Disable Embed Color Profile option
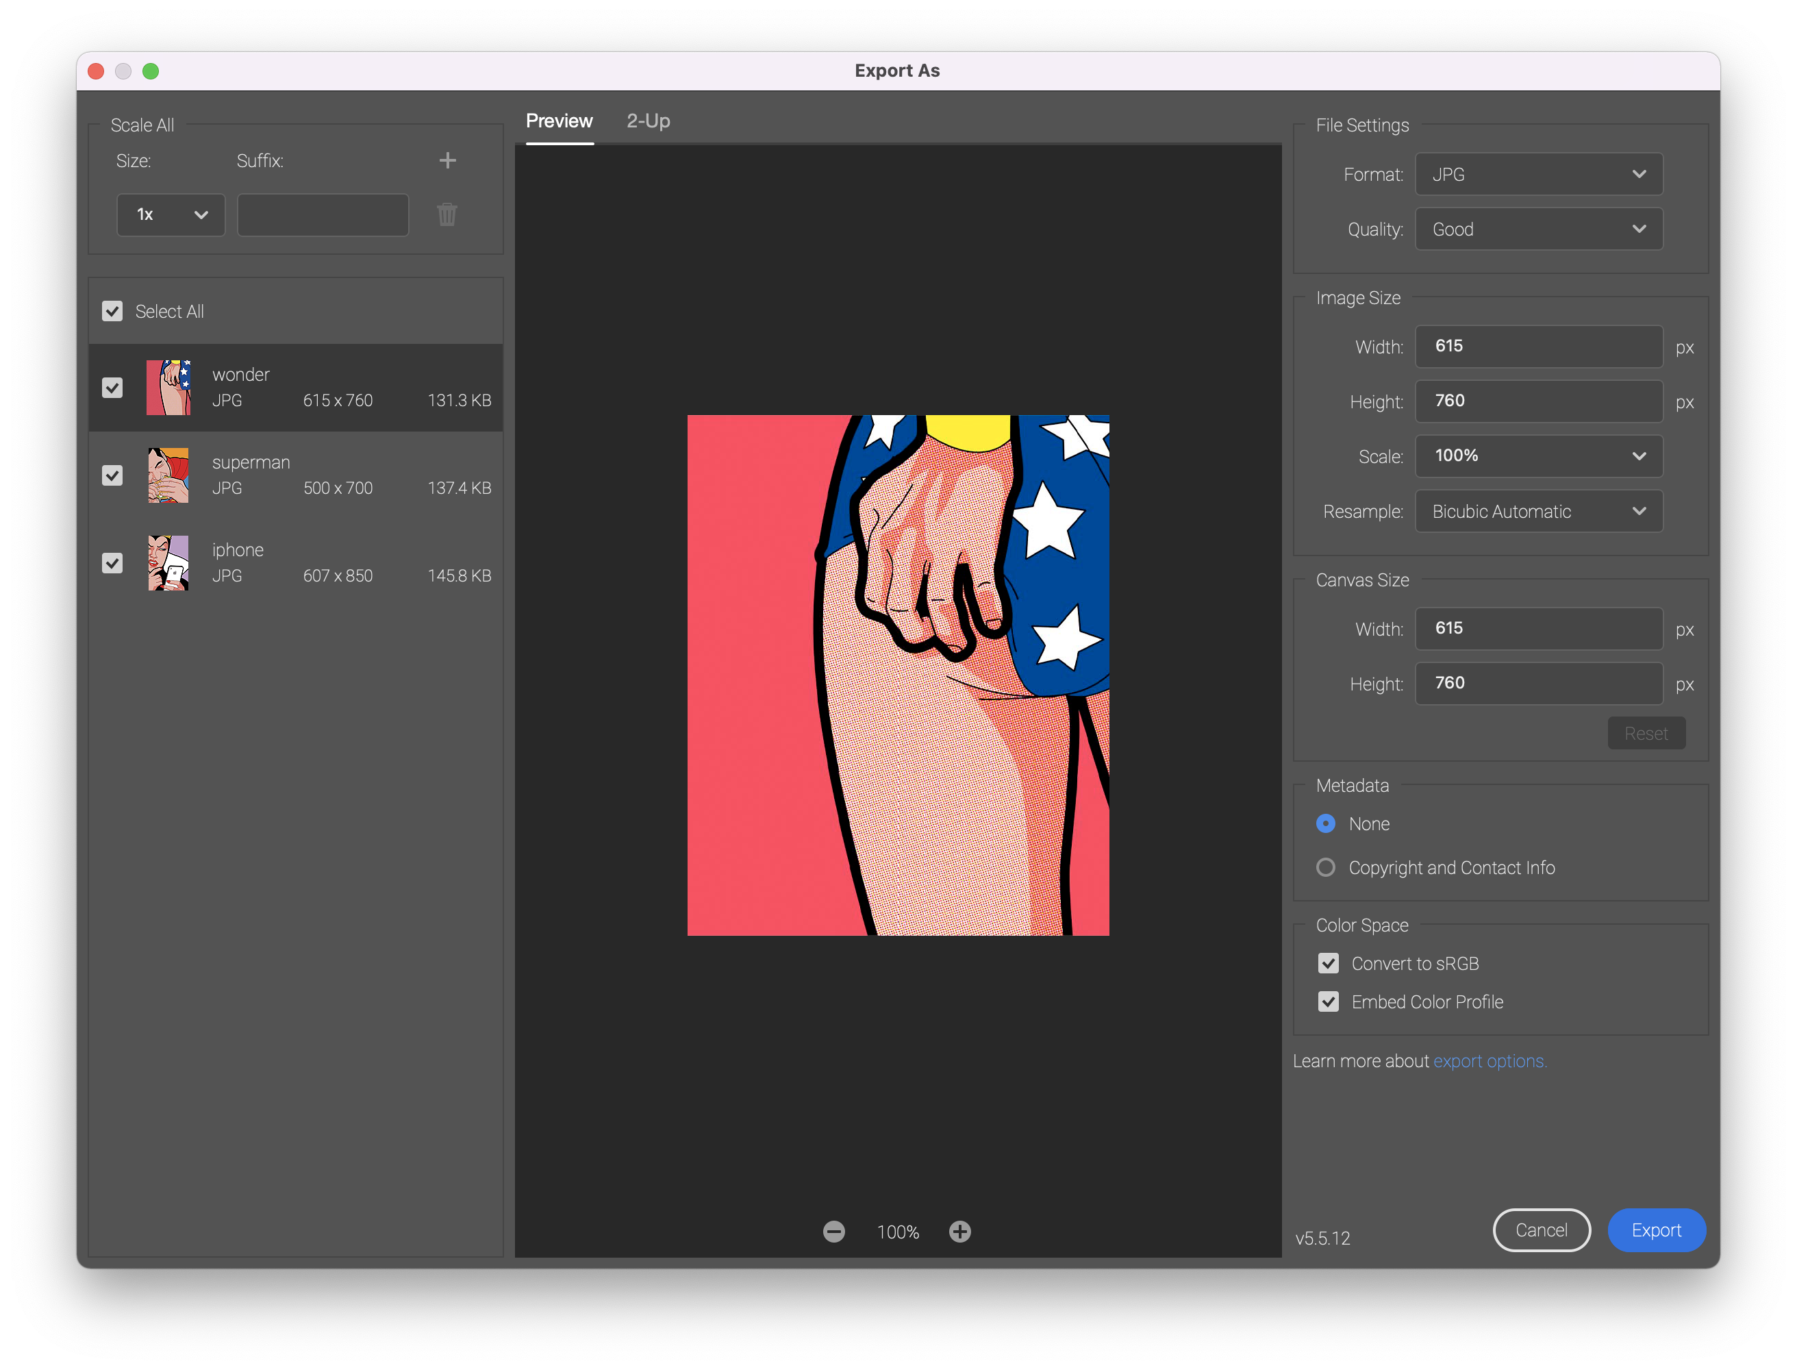The image size is (1797, 1370). pos(1328,1001)
